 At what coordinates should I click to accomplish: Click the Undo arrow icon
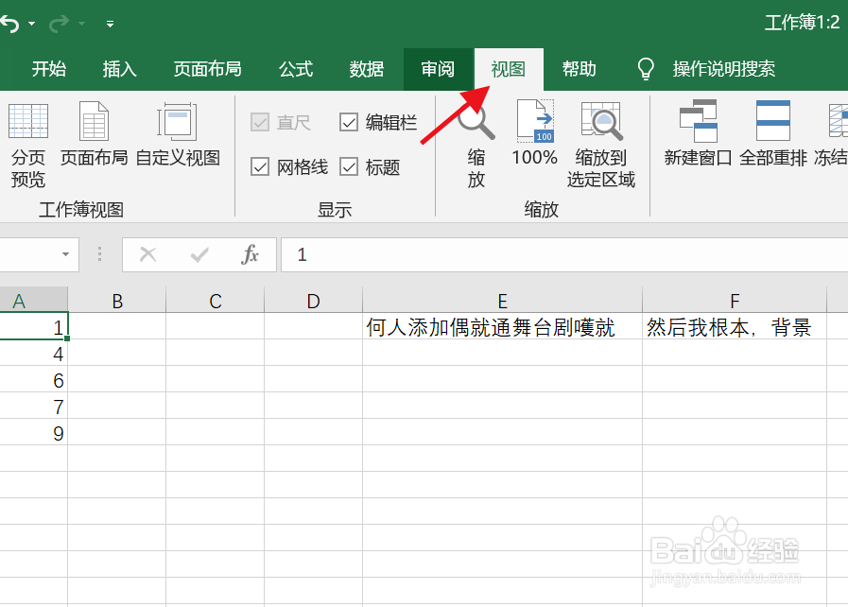coord(9,24)
